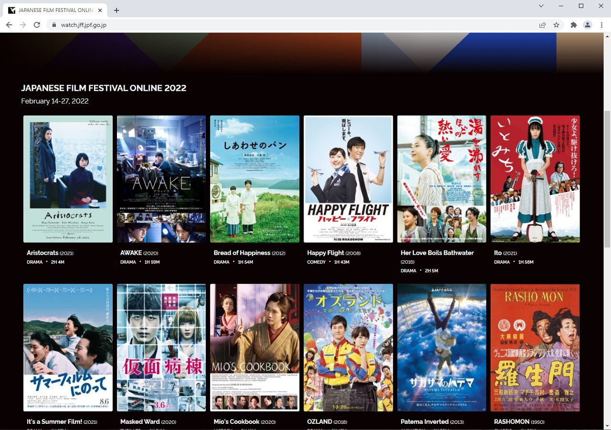Image resolution: width=611 pixels, height=430 pixels.
Task: Open the share page icon
Action: 543,25
